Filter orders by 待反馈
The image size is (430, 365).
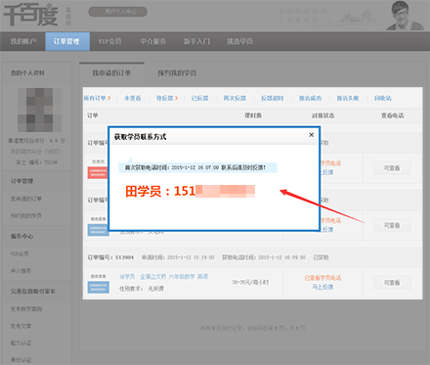(x=167, y=98)
